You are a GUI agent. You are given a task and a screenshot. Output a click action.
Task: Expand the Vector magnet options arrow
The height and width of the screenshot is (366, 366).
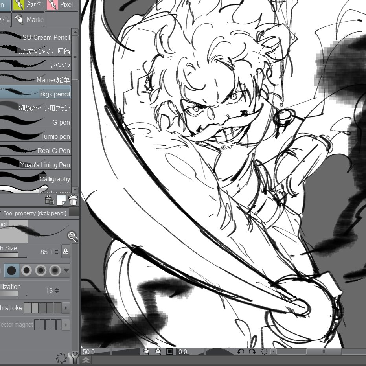pos(66,325)
